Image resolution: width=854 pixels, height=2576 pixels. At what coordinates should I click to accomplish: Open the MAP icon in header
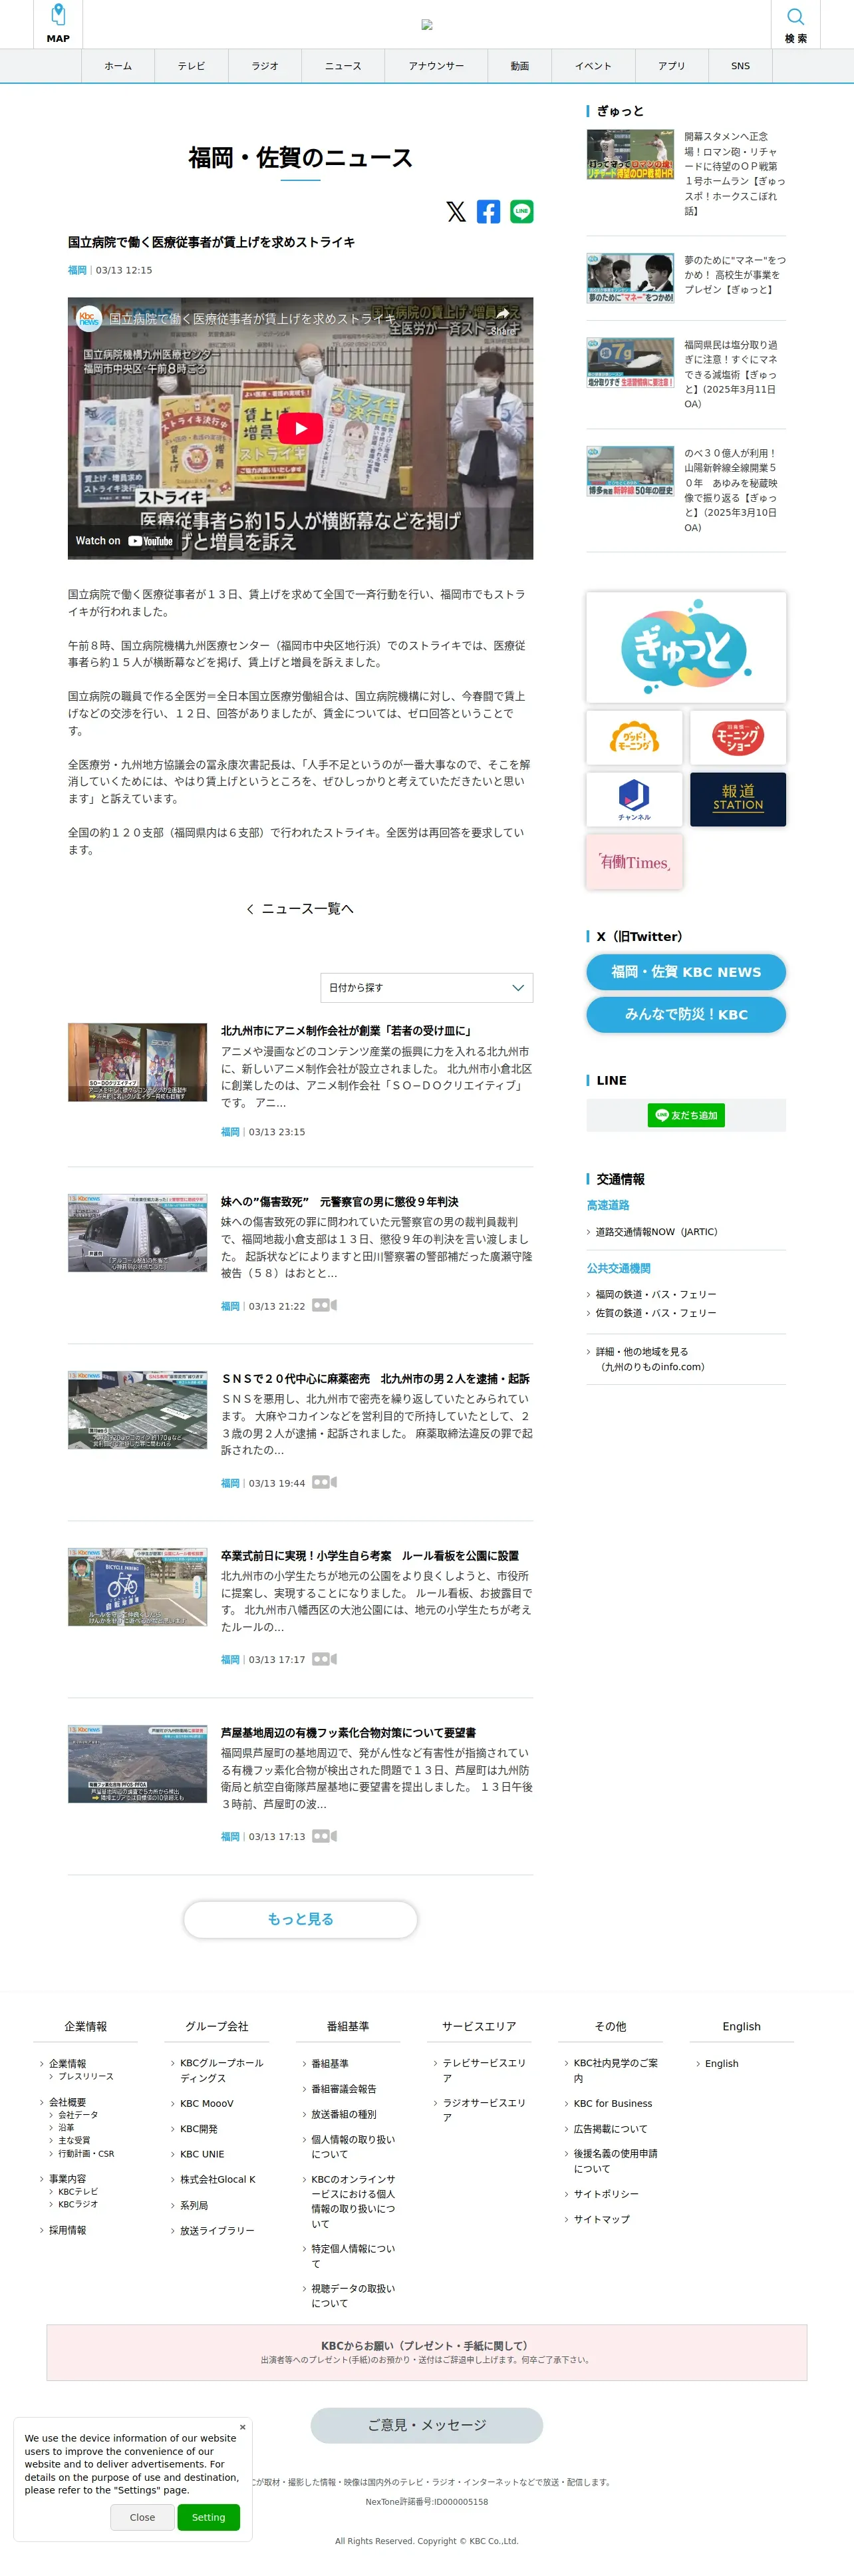coord(58,24)
